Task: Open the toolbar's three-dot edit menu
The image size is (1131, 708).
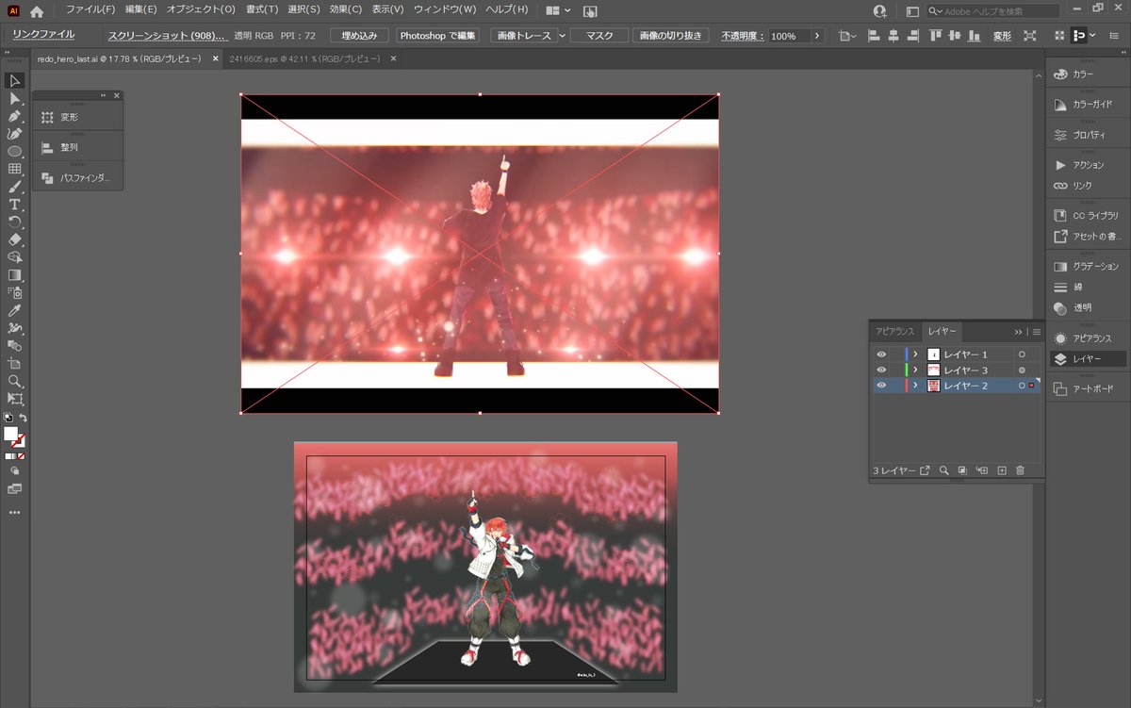Action: (15, 513)
